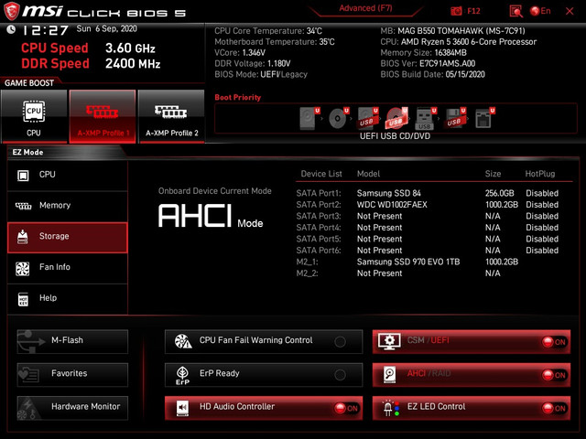Screen dimensions: 586x439
Task: Click the 12:27 system time
Action: [46, 30]
